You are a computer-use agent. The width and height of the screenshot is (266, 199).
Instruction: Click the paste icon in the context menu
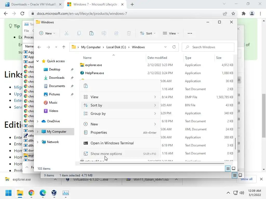point(86,86)
